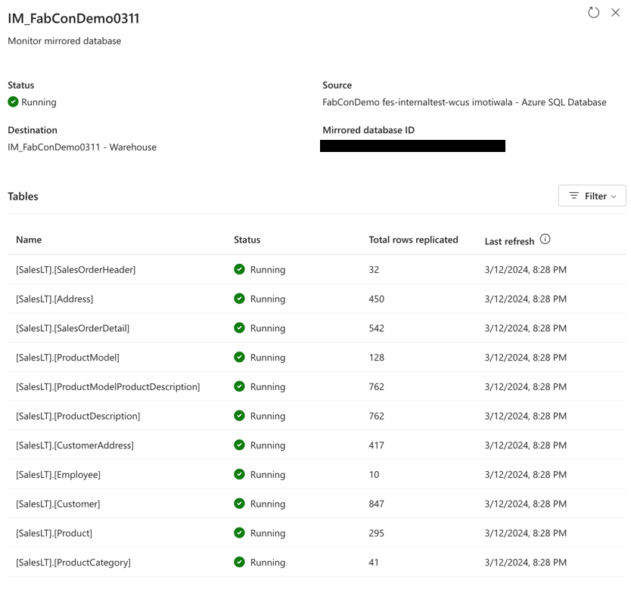
Task: Select the [SalesLT].[ProductModelProductDescription] table name
Action: click(108, 387)
